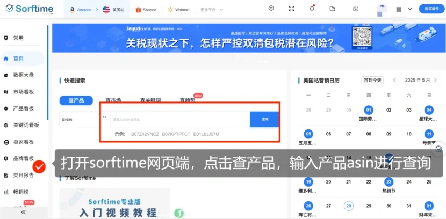Use example ASIN B07Z42VNCZ
The width and height of the screenshot is (446, 219).
(x=145, y=134)
